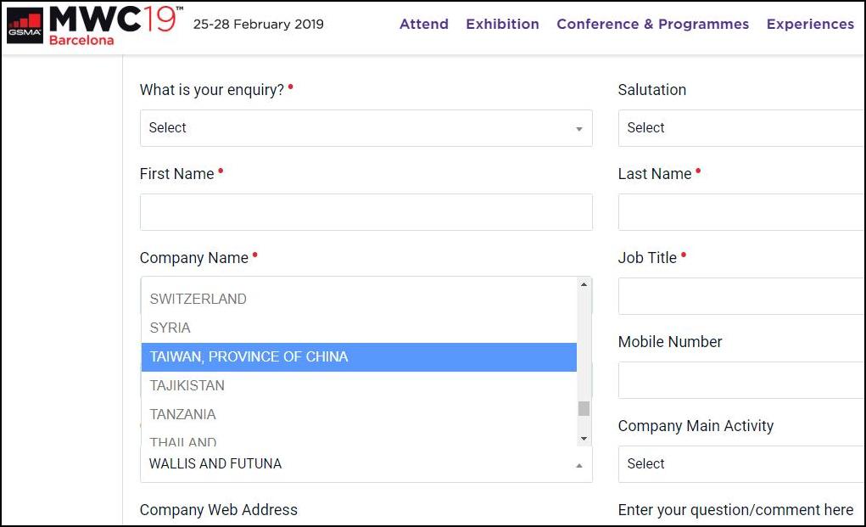Click the Job Title input box
Screen dimensions: 866x527
point(742,296)
